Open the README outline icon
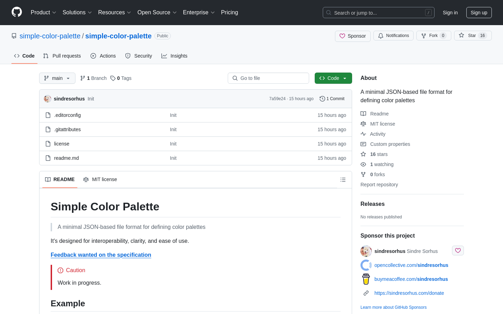This screenshot has height=314, width=503. click(x=343, y=180)
